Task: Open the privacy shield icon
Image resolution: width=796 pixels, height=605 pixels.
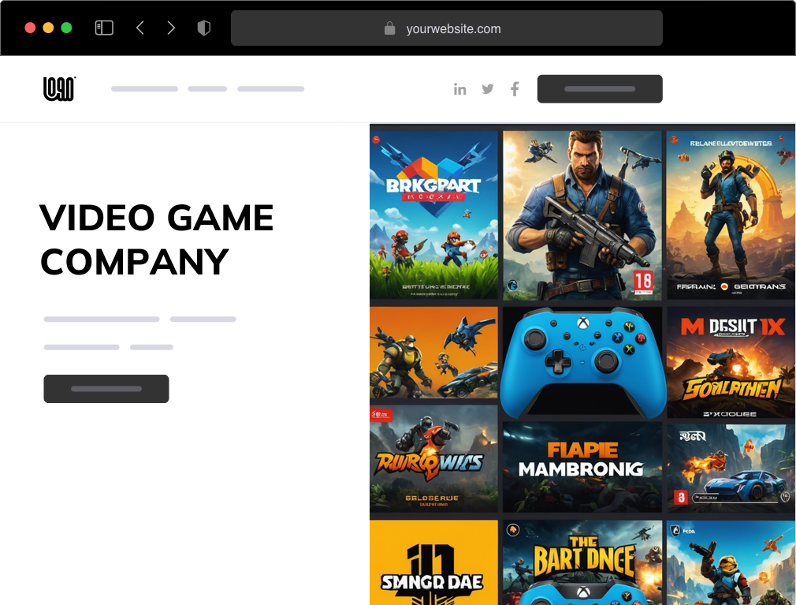Action: pos(204,28)
